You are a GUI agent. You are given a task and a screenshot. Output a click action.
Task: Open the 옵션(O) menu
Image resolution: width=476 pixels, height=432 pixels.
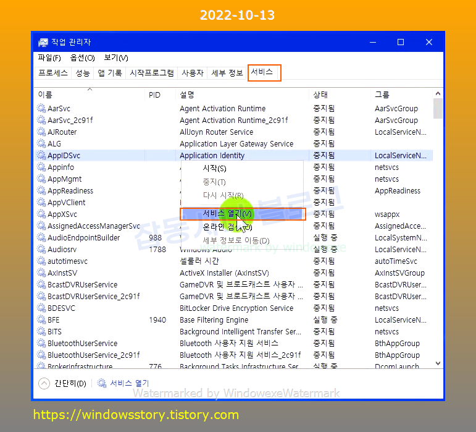(82, 57)
